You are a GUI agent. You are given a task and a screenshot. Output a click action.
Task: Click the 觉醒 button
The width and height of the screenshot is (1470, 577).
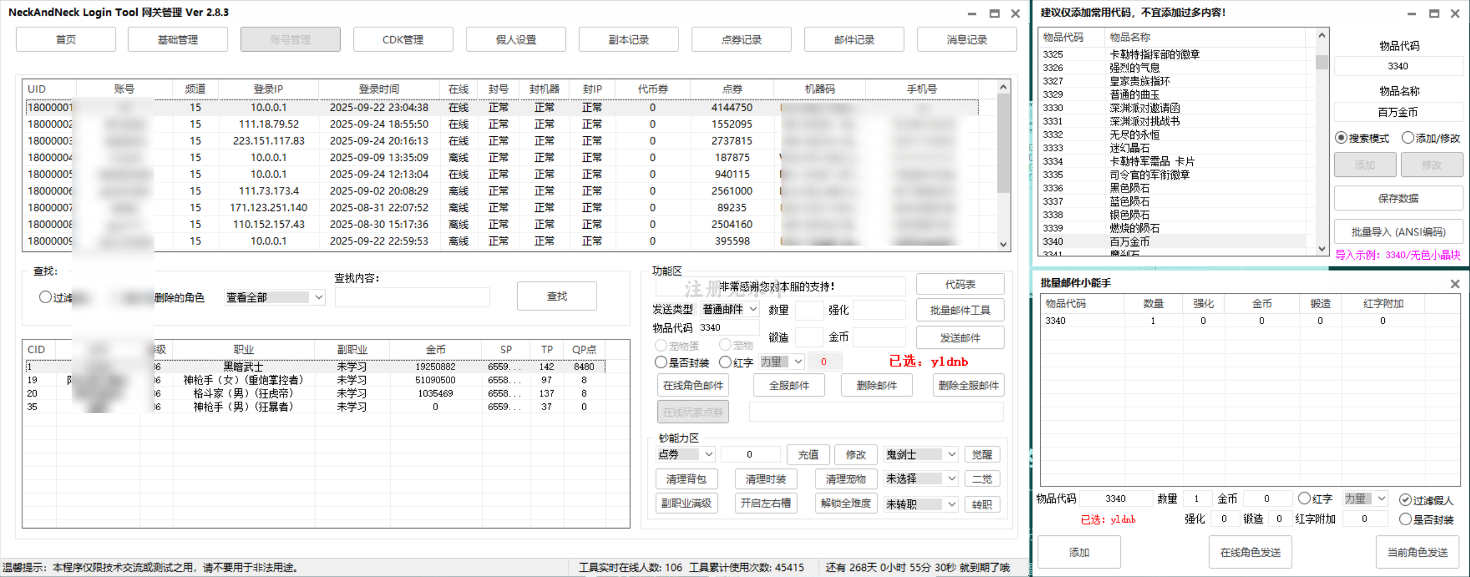click(x=982, y=455)
